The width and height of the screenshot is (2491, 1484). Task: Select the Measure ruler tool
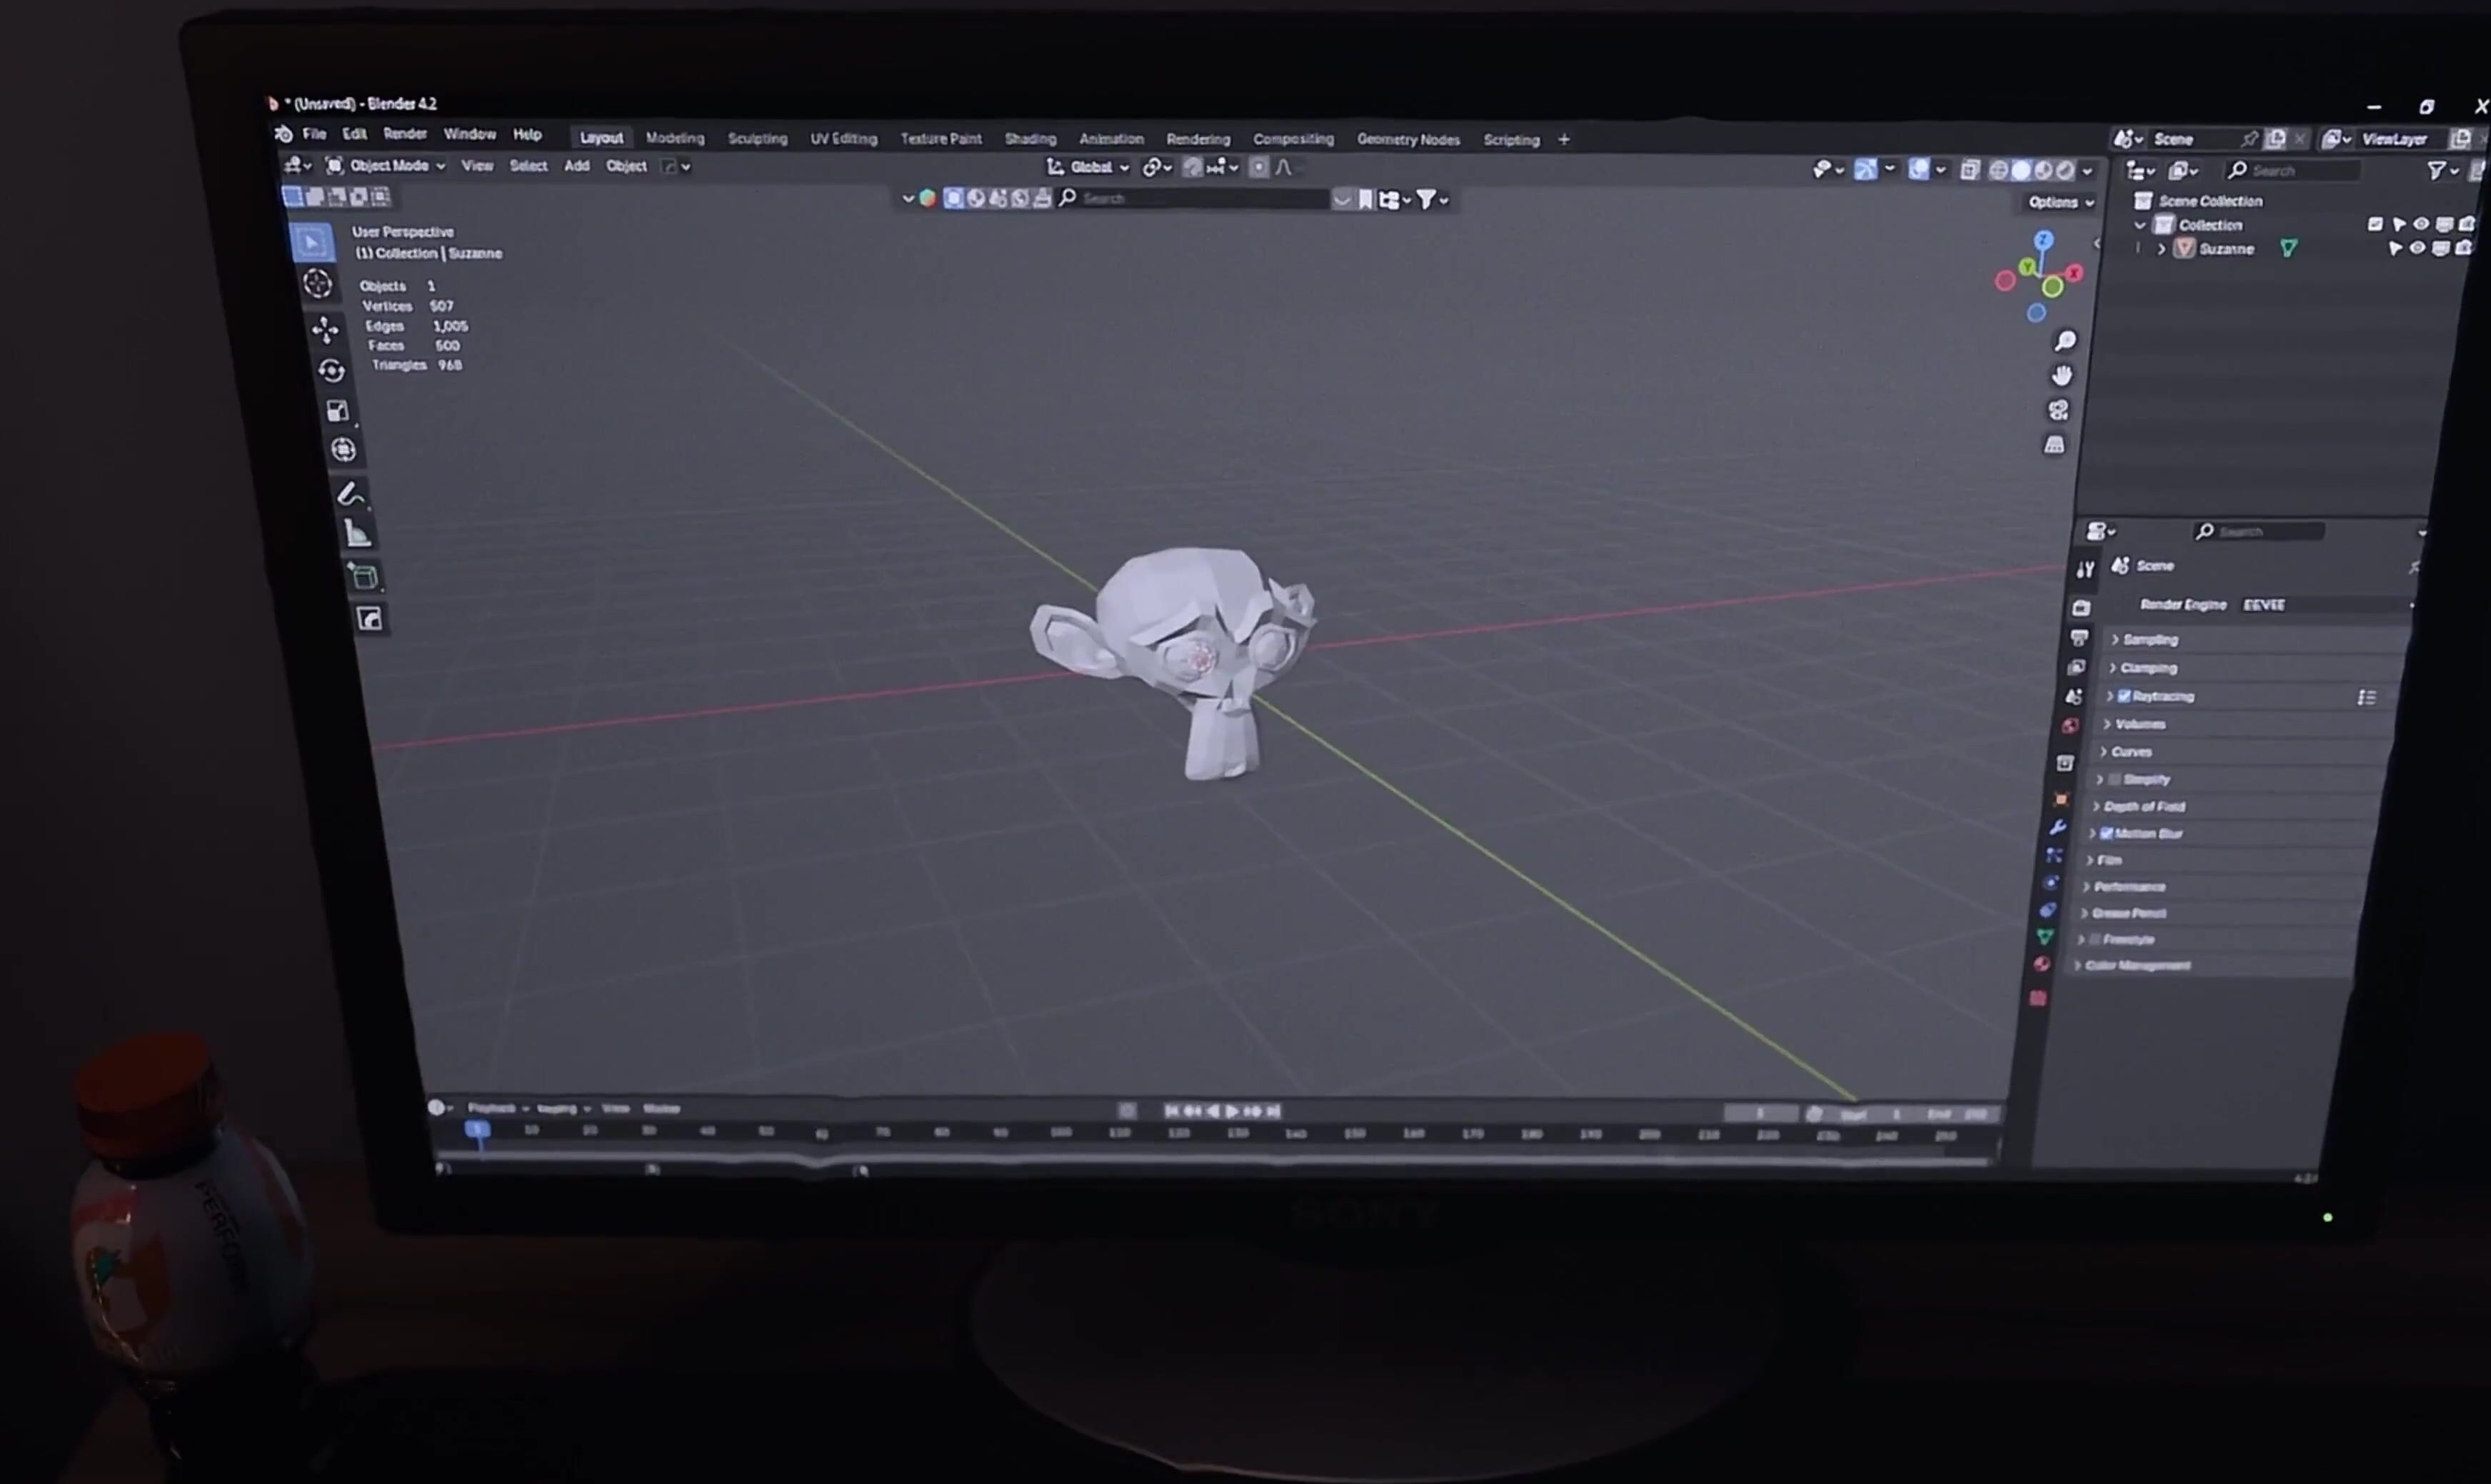358,534
